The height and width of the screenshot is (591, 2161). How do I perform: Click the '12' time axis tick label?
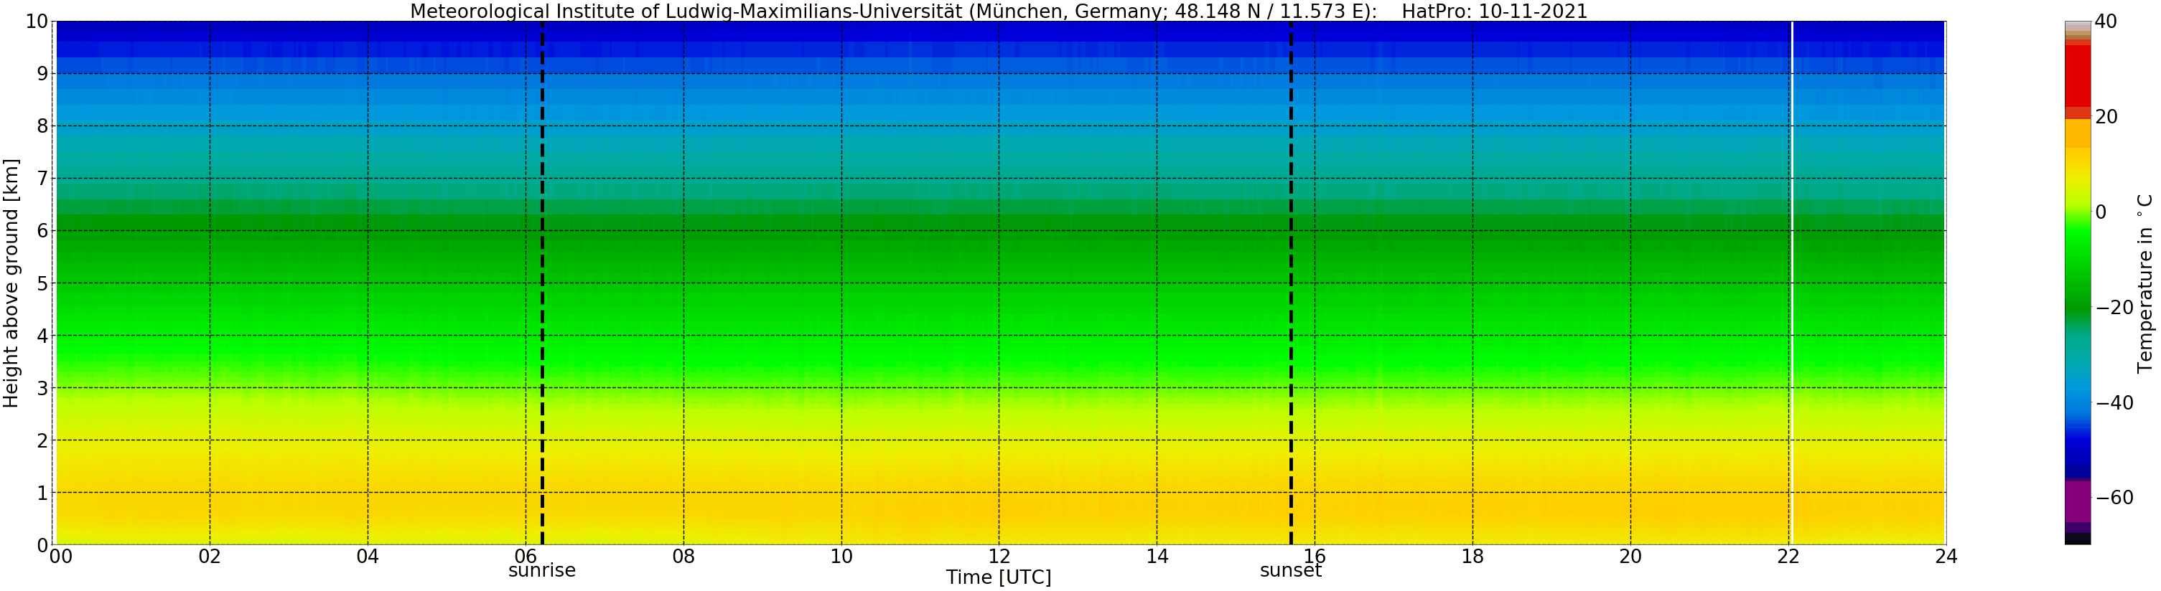click(x=999, y=557)
